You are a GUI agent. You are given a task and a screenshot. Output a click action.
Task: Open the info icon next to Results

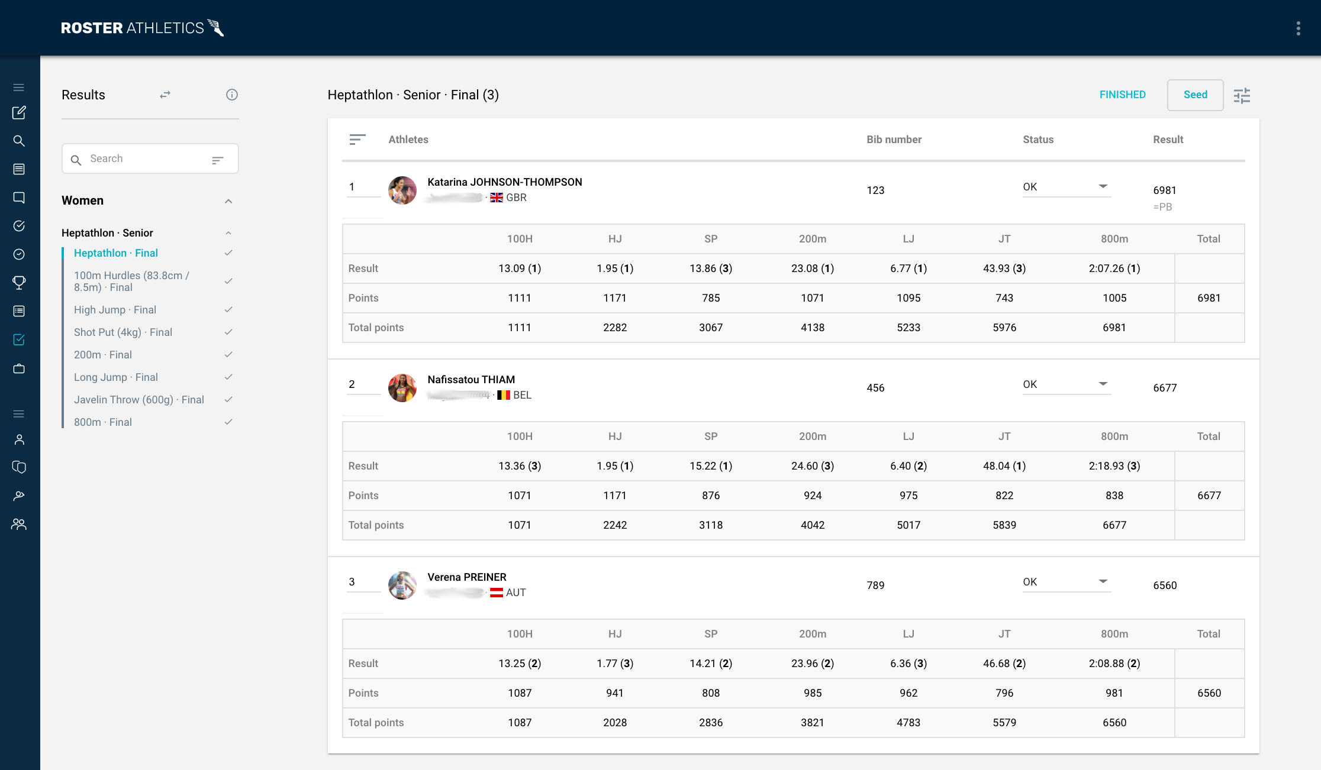click(231, 95)
